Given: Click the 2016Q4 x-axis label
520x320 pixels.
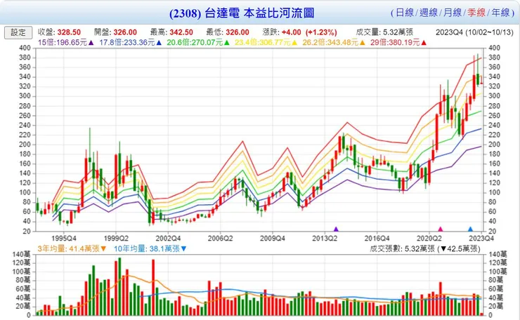Looking at the screenshot, I should click(x=377, y=239).
